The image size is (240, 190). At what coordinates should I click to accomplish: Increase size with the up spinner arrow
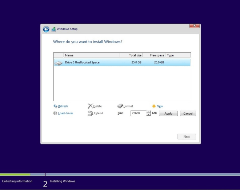(x=148, y=112)
